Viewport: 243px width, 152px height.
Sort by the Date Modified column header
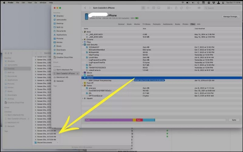pyautogui.click(x=200, y=29)
